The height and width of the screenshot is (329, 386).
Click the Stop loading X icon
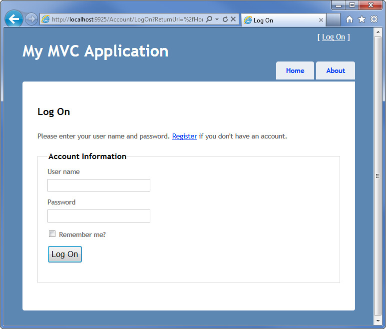pos(233,19)
